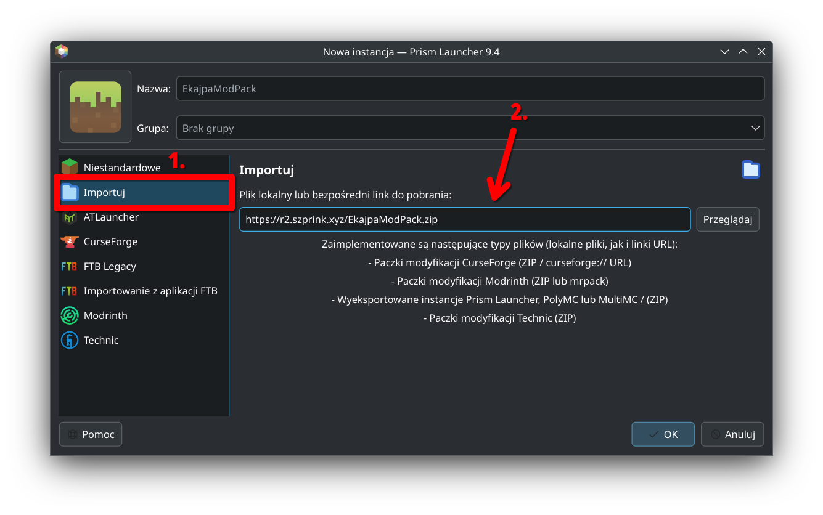Click the Importowanie z aplikacji FTB icon

pos(70,291)
